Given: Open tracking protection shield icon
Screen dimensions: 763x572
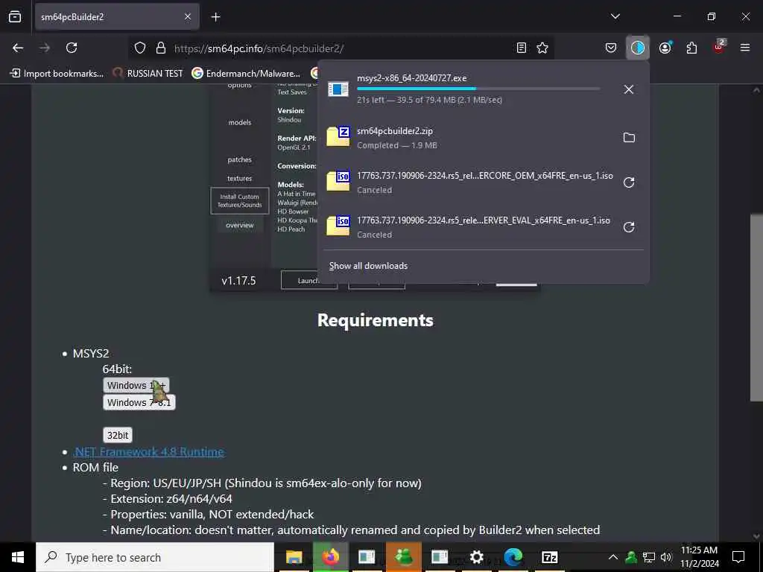Looking at the screenshot, I should pos(140,48).
